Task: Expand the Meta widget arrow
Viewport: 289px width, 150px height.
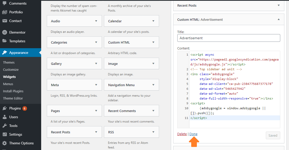Action: point(96,85)
